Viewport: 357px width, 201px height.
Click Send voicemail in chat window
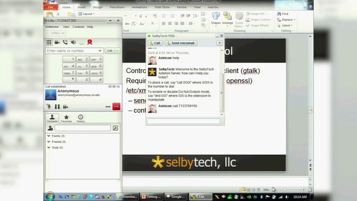pyautogui.click(x=181, y=43)
